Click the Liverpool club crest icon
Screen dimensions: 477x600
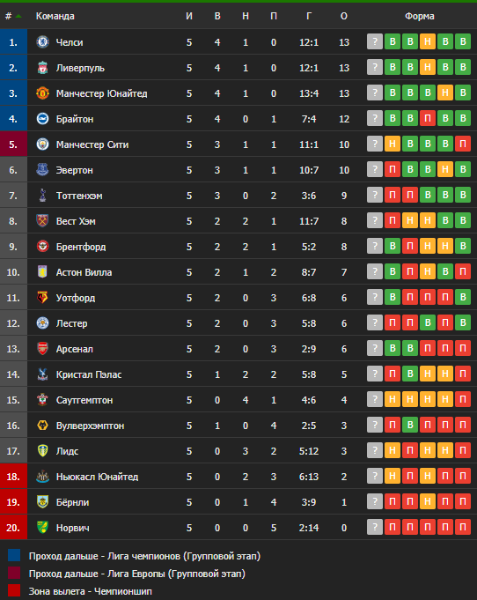(x=42, y=67)
